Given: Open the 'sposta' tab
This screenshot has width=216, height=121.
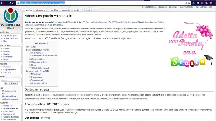Looking at the screenshot, I should (76, 10).
